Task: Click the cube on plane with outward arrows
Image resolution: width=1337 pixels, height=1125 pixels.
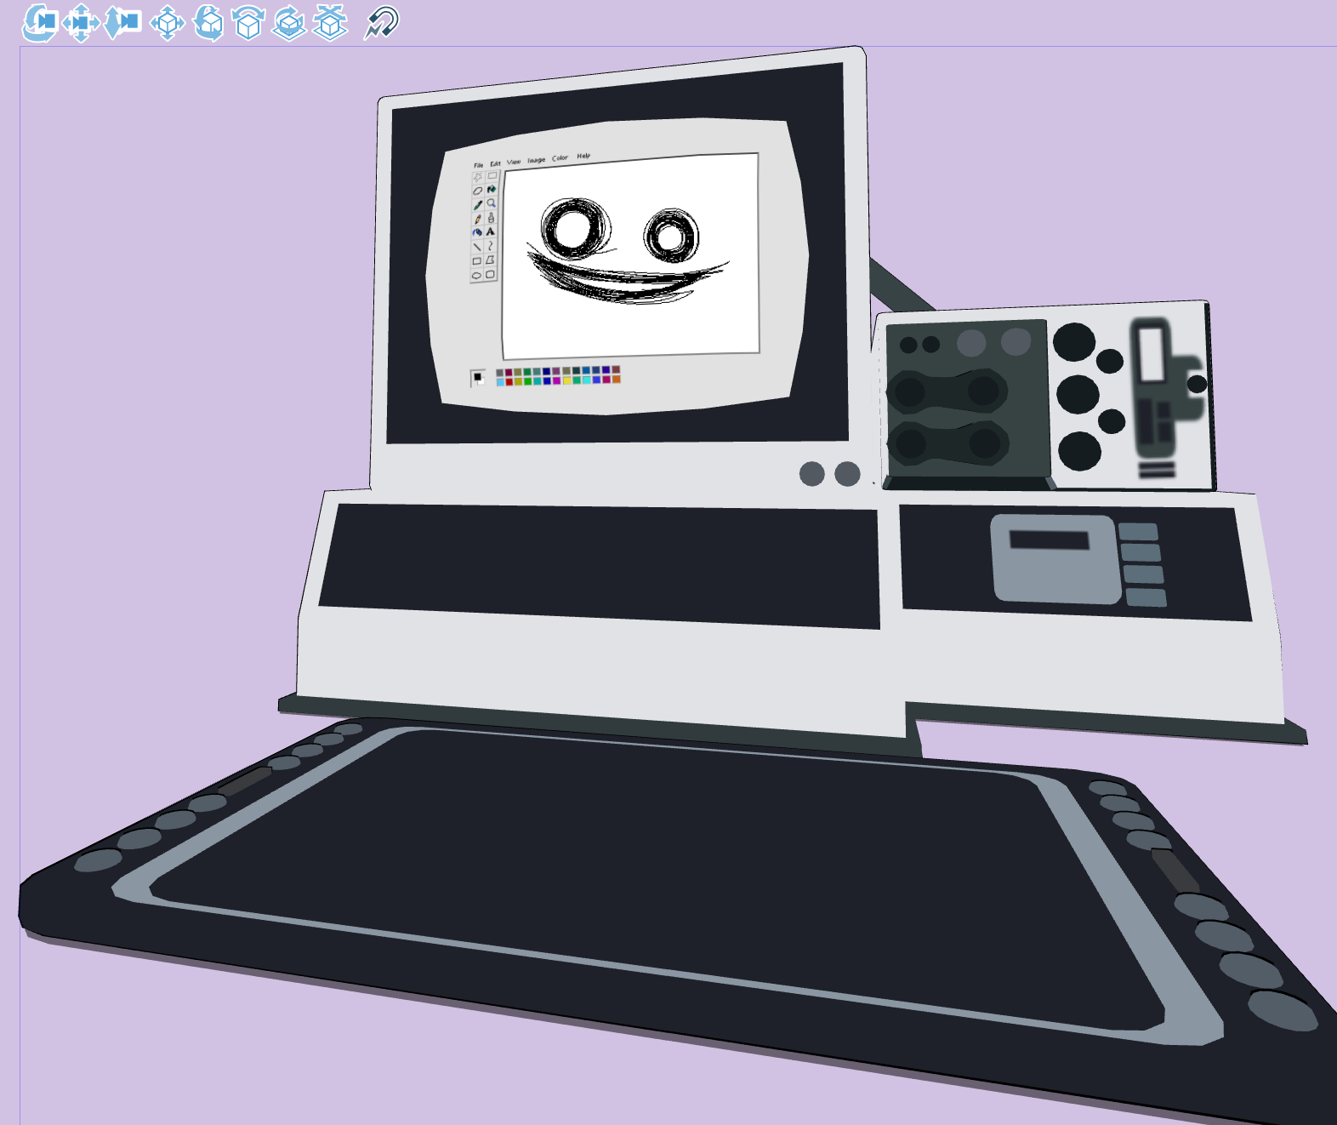Action: (330, 23)
